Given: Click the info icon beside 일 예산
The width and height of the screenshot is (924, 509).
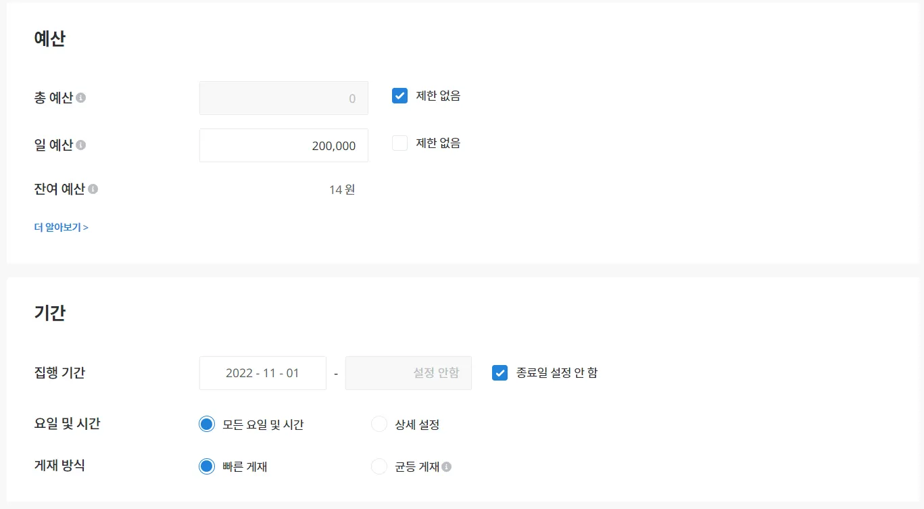Looking at the screenshot, I should pyautogui.click(x=81, y=145).
